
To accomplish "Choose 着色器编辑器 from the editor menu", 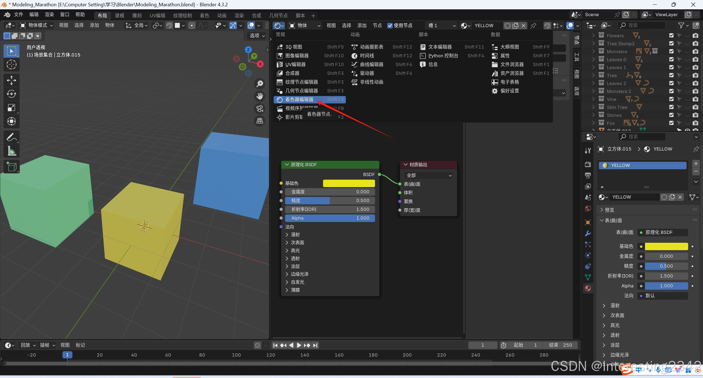I will (x=299, y=100).
